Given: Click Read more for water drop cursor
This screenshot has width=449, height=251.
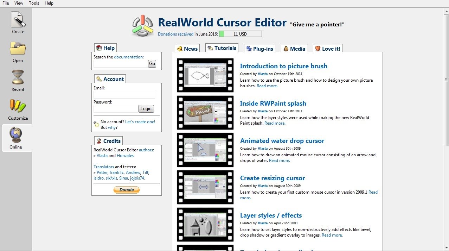Looking at the screenshot, I should click(x=280, y=161).
